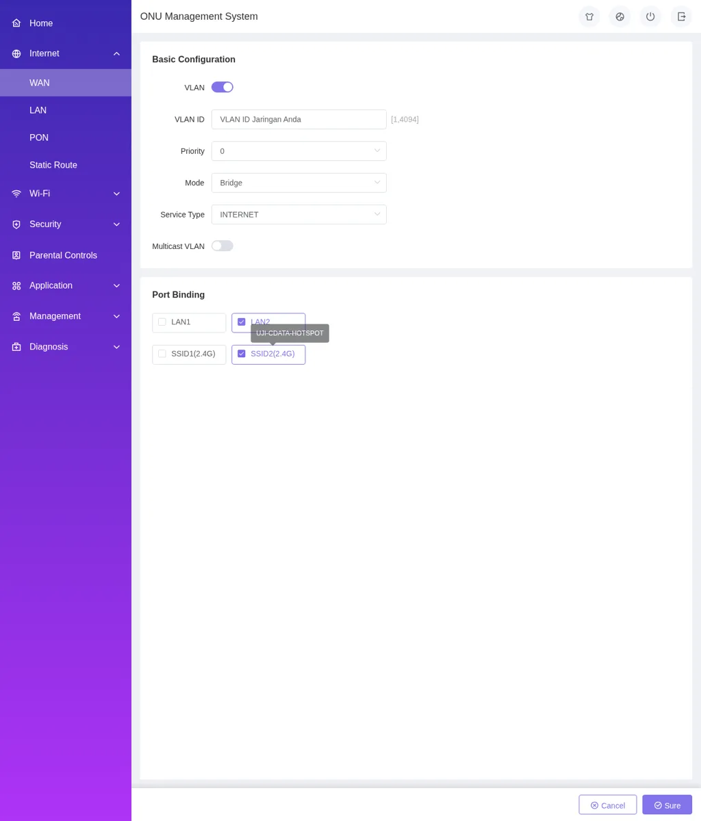Expand the Security menu chevron

(x=116, y=224)
